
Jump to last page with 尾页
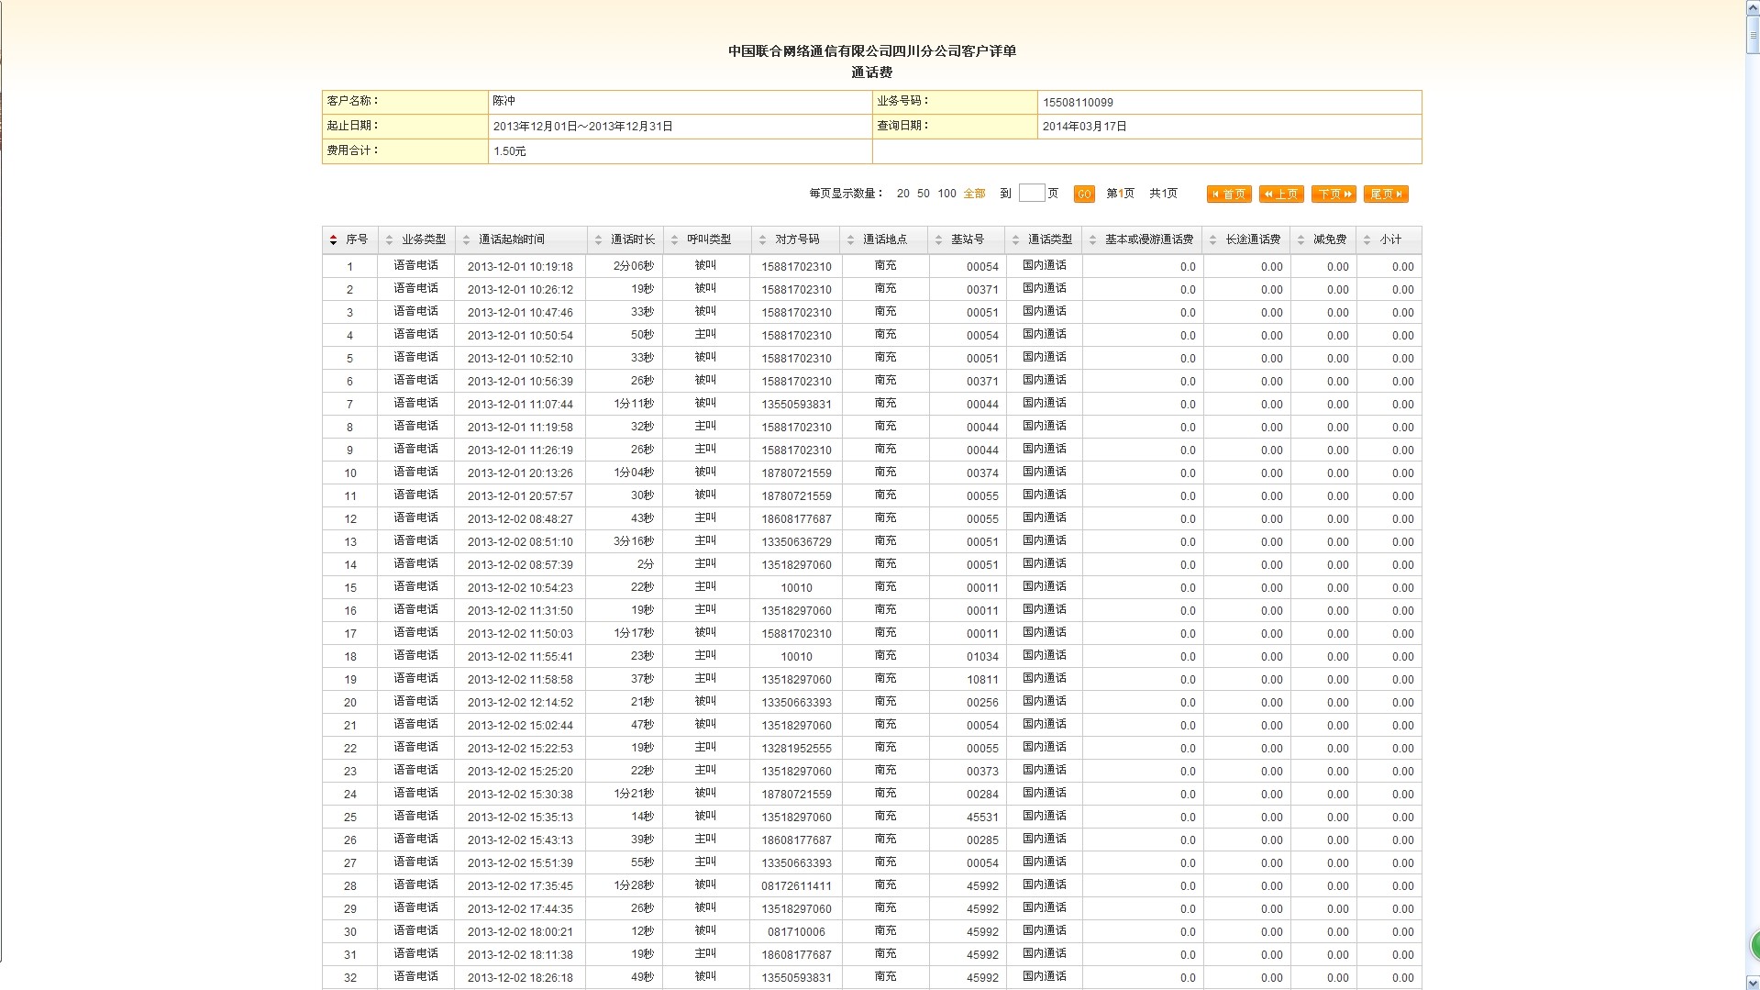pos(1386,195)
